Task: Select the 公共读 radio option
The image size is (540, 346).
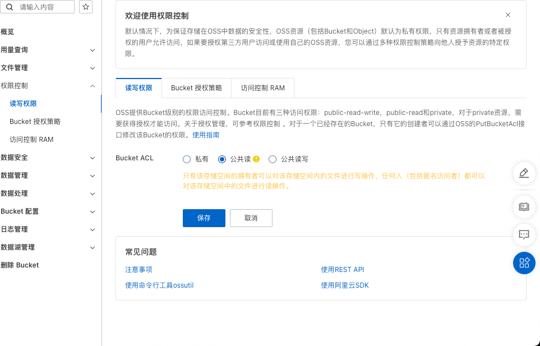Action: (222, 159)
